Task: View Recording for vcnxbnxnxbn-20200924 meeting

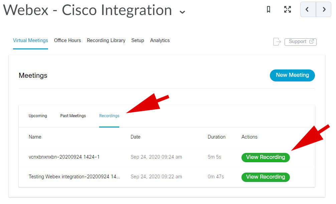Action: tap(265, 157)
